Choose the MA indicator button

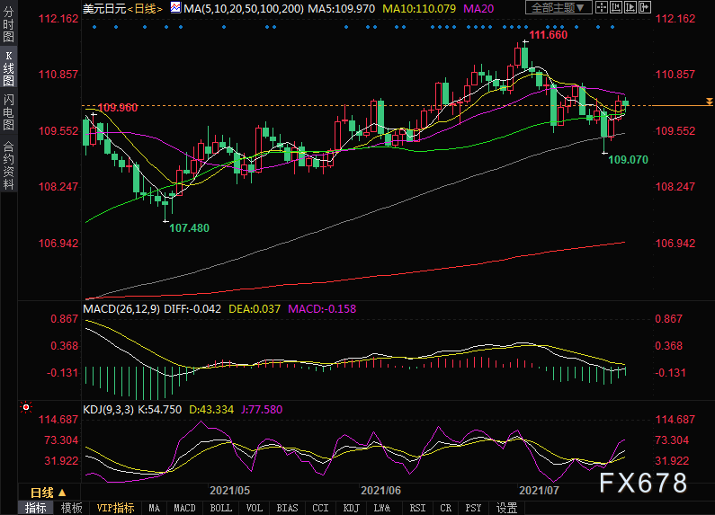pyautogui.click(x=154, y=508)
